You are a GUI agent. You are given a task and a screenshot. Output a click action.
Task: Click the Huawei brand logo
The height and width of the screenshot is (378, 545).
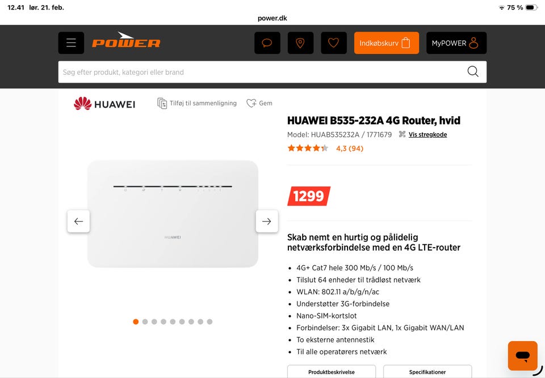pos(104,104)
